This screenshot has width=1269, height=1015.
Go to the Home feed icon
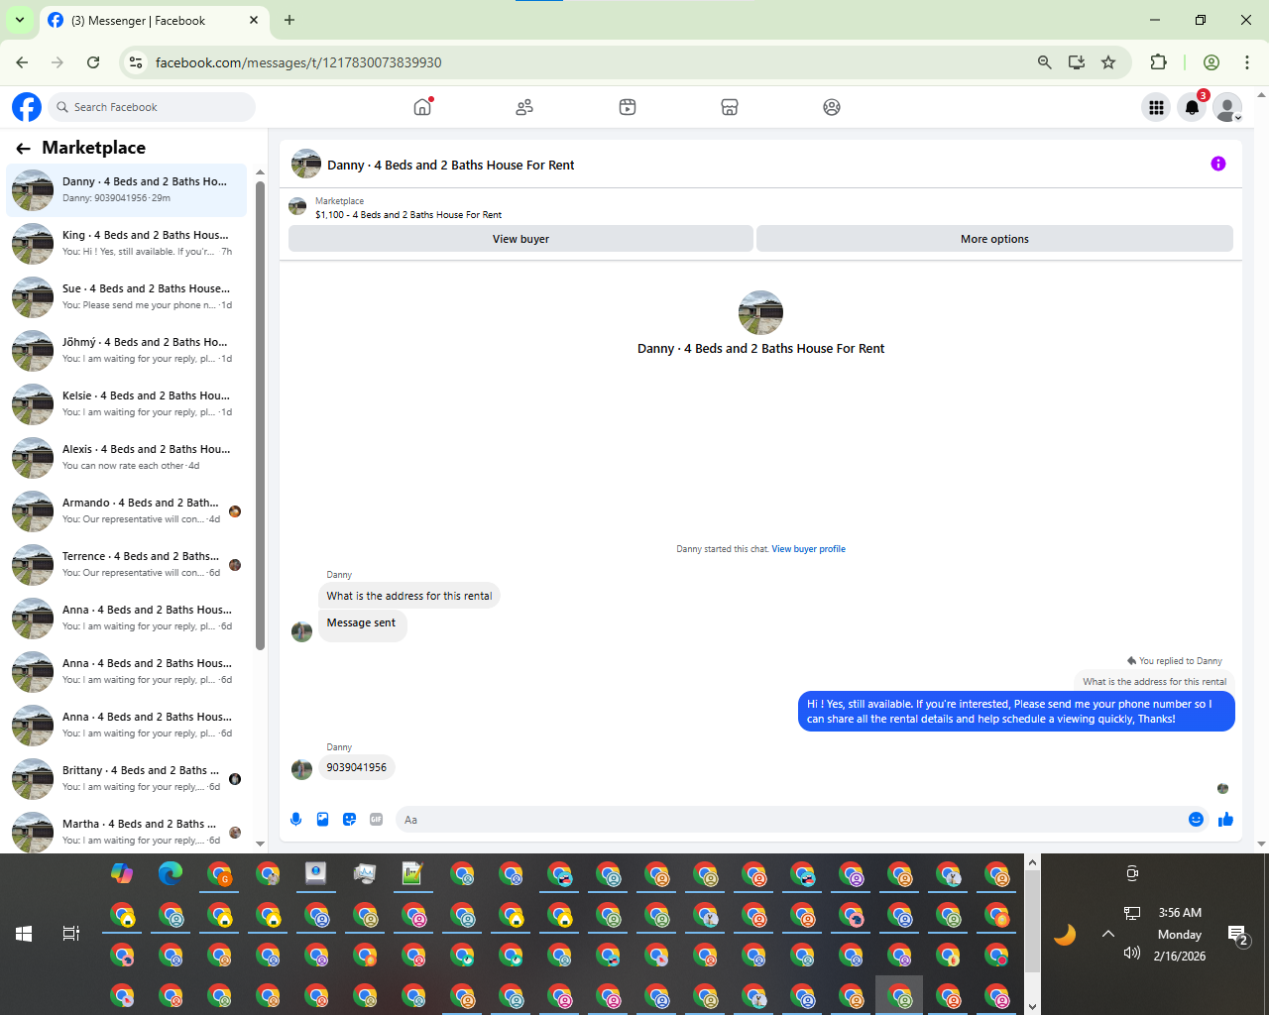coord(423,107)
